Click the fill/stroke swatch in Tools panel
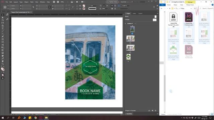The image size is (214, 120). point(2,69)
